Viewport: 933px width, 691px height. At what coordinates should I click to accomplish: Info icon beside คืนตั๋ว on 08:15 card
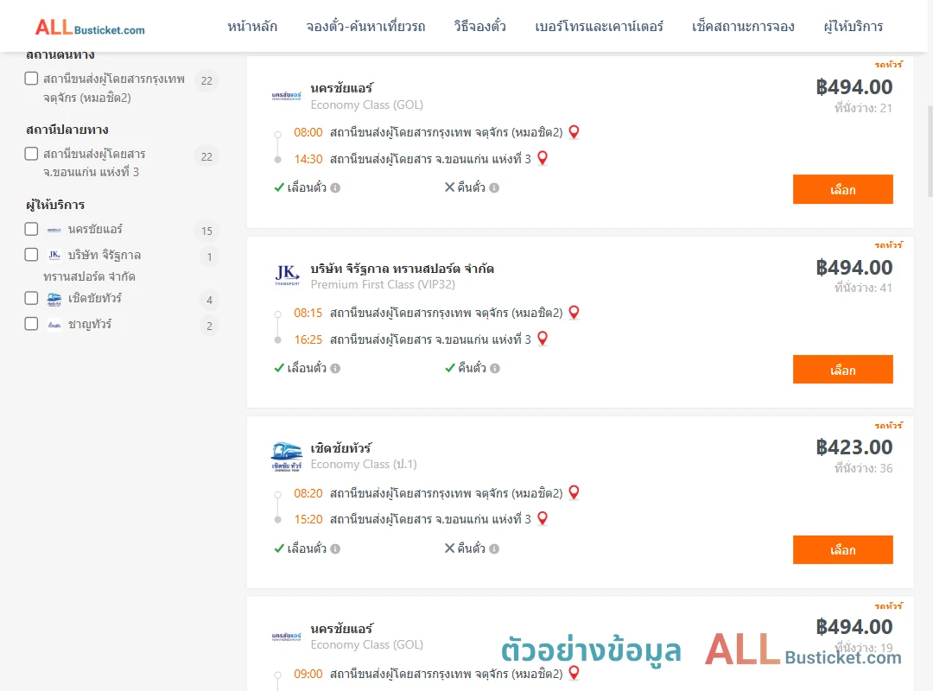tap(495, 369)
